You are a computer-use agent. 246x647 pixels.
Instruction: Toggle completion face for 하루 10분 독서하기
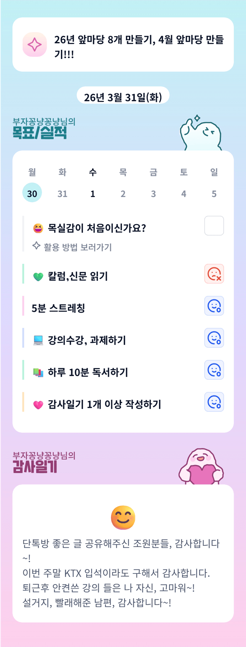[214, 370]
